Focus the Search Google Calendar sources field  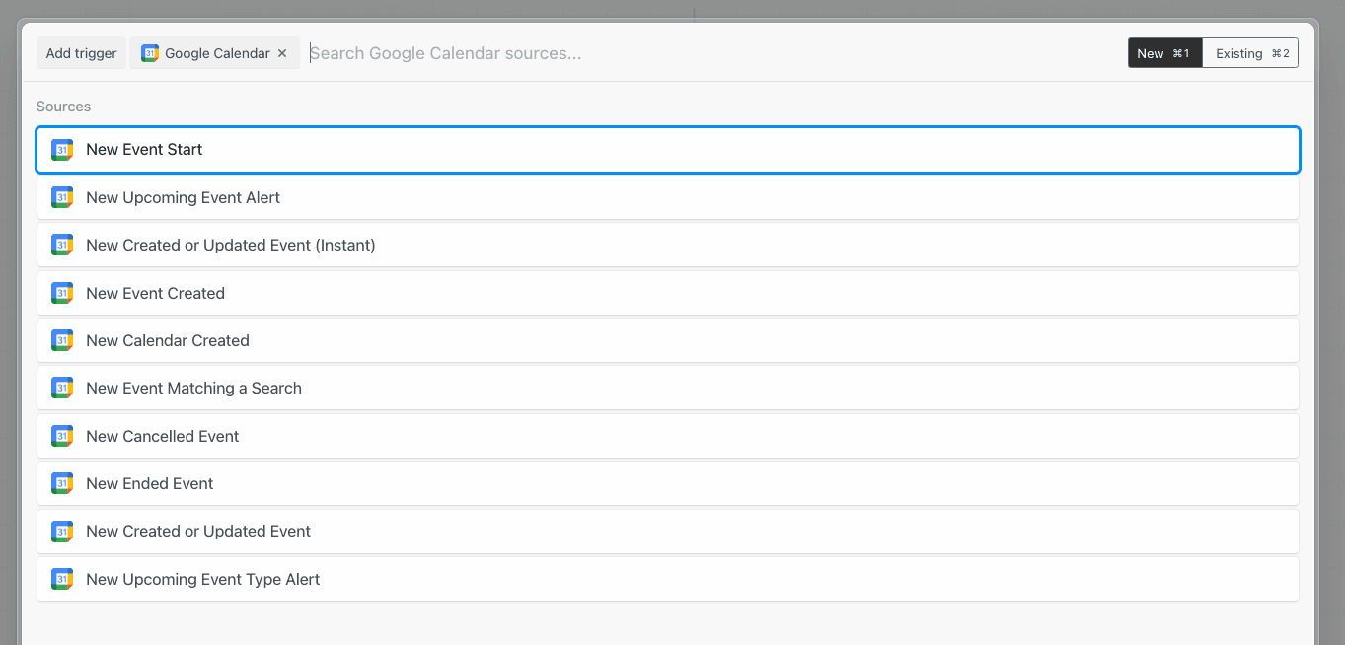712,53
